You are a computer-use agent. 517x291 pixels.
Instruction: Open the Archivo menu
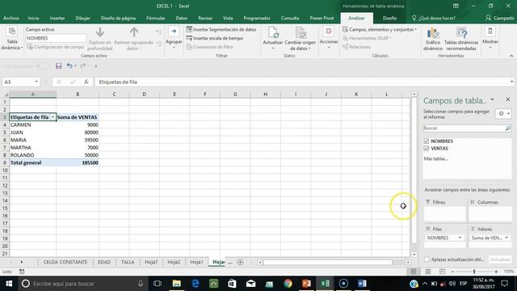[11, 18]
